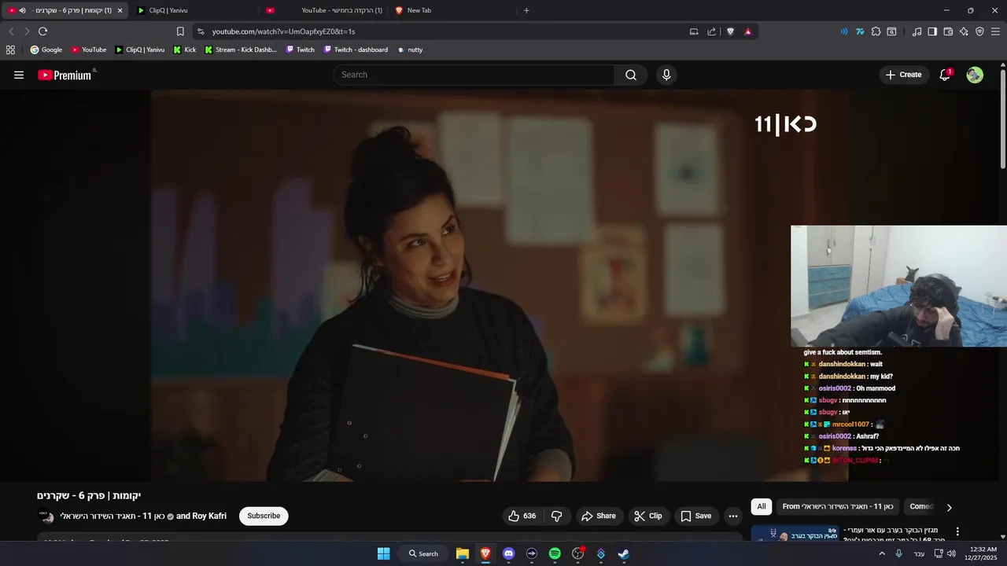This screenshot has width=1007, height=566.
Task: Go to YouTube Premium home logo
Action: (x=65, y=75)
